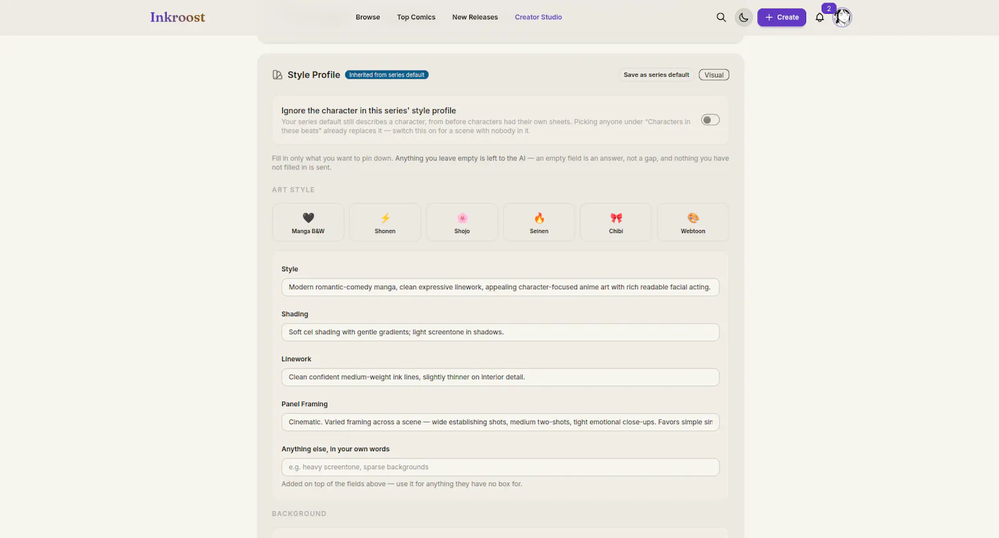Click the 'Panel Framing' label
Image resolution: width=999 pixels, height=538 pixels.
(305, 404)
